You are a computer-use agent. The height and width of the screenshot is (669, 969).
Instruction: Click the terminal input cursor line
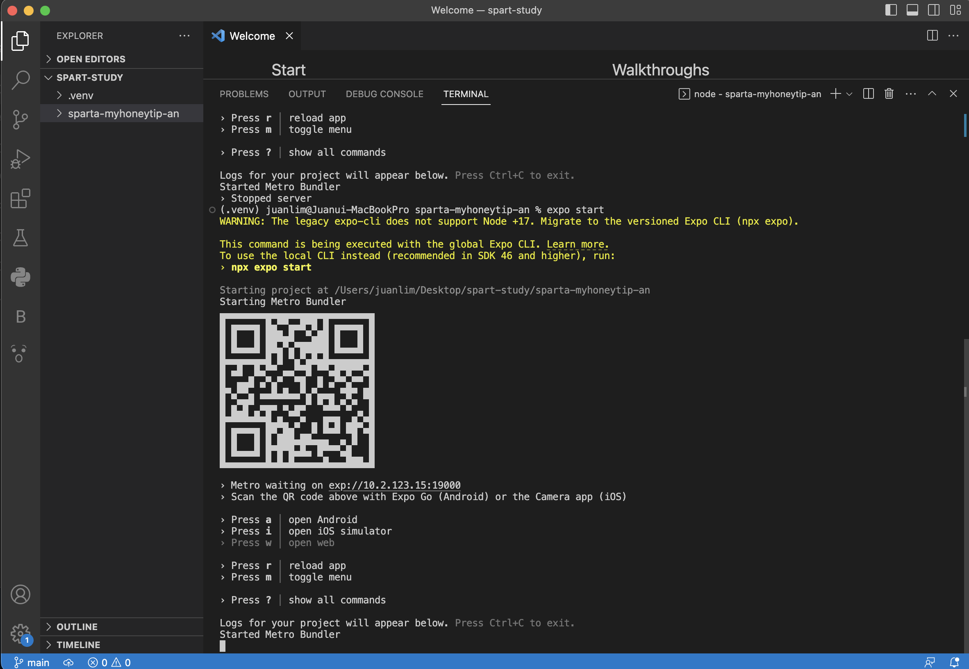coord(223,646)
